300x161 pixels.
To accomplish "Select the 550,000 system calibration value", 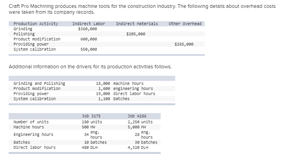I will pos(89,49).
